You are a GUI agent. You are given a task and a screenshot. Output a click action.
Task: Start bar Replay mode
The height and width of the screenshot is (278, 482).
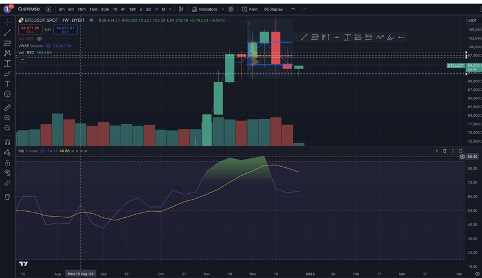coord(273,9)
